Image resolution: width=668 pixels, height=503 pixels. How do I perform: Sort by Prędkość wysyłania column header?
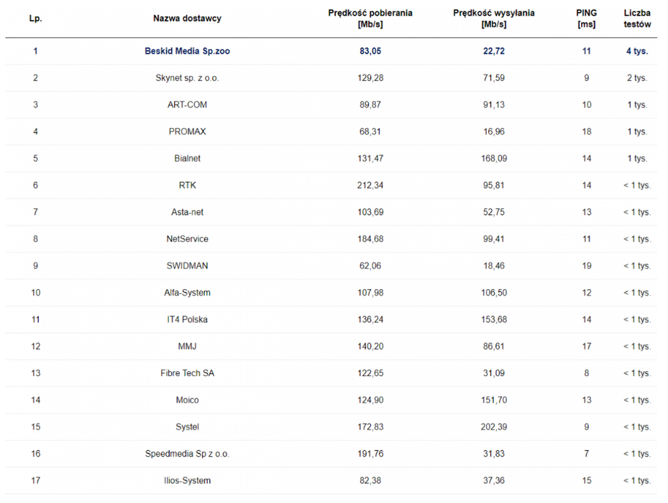tap(494, 18)
